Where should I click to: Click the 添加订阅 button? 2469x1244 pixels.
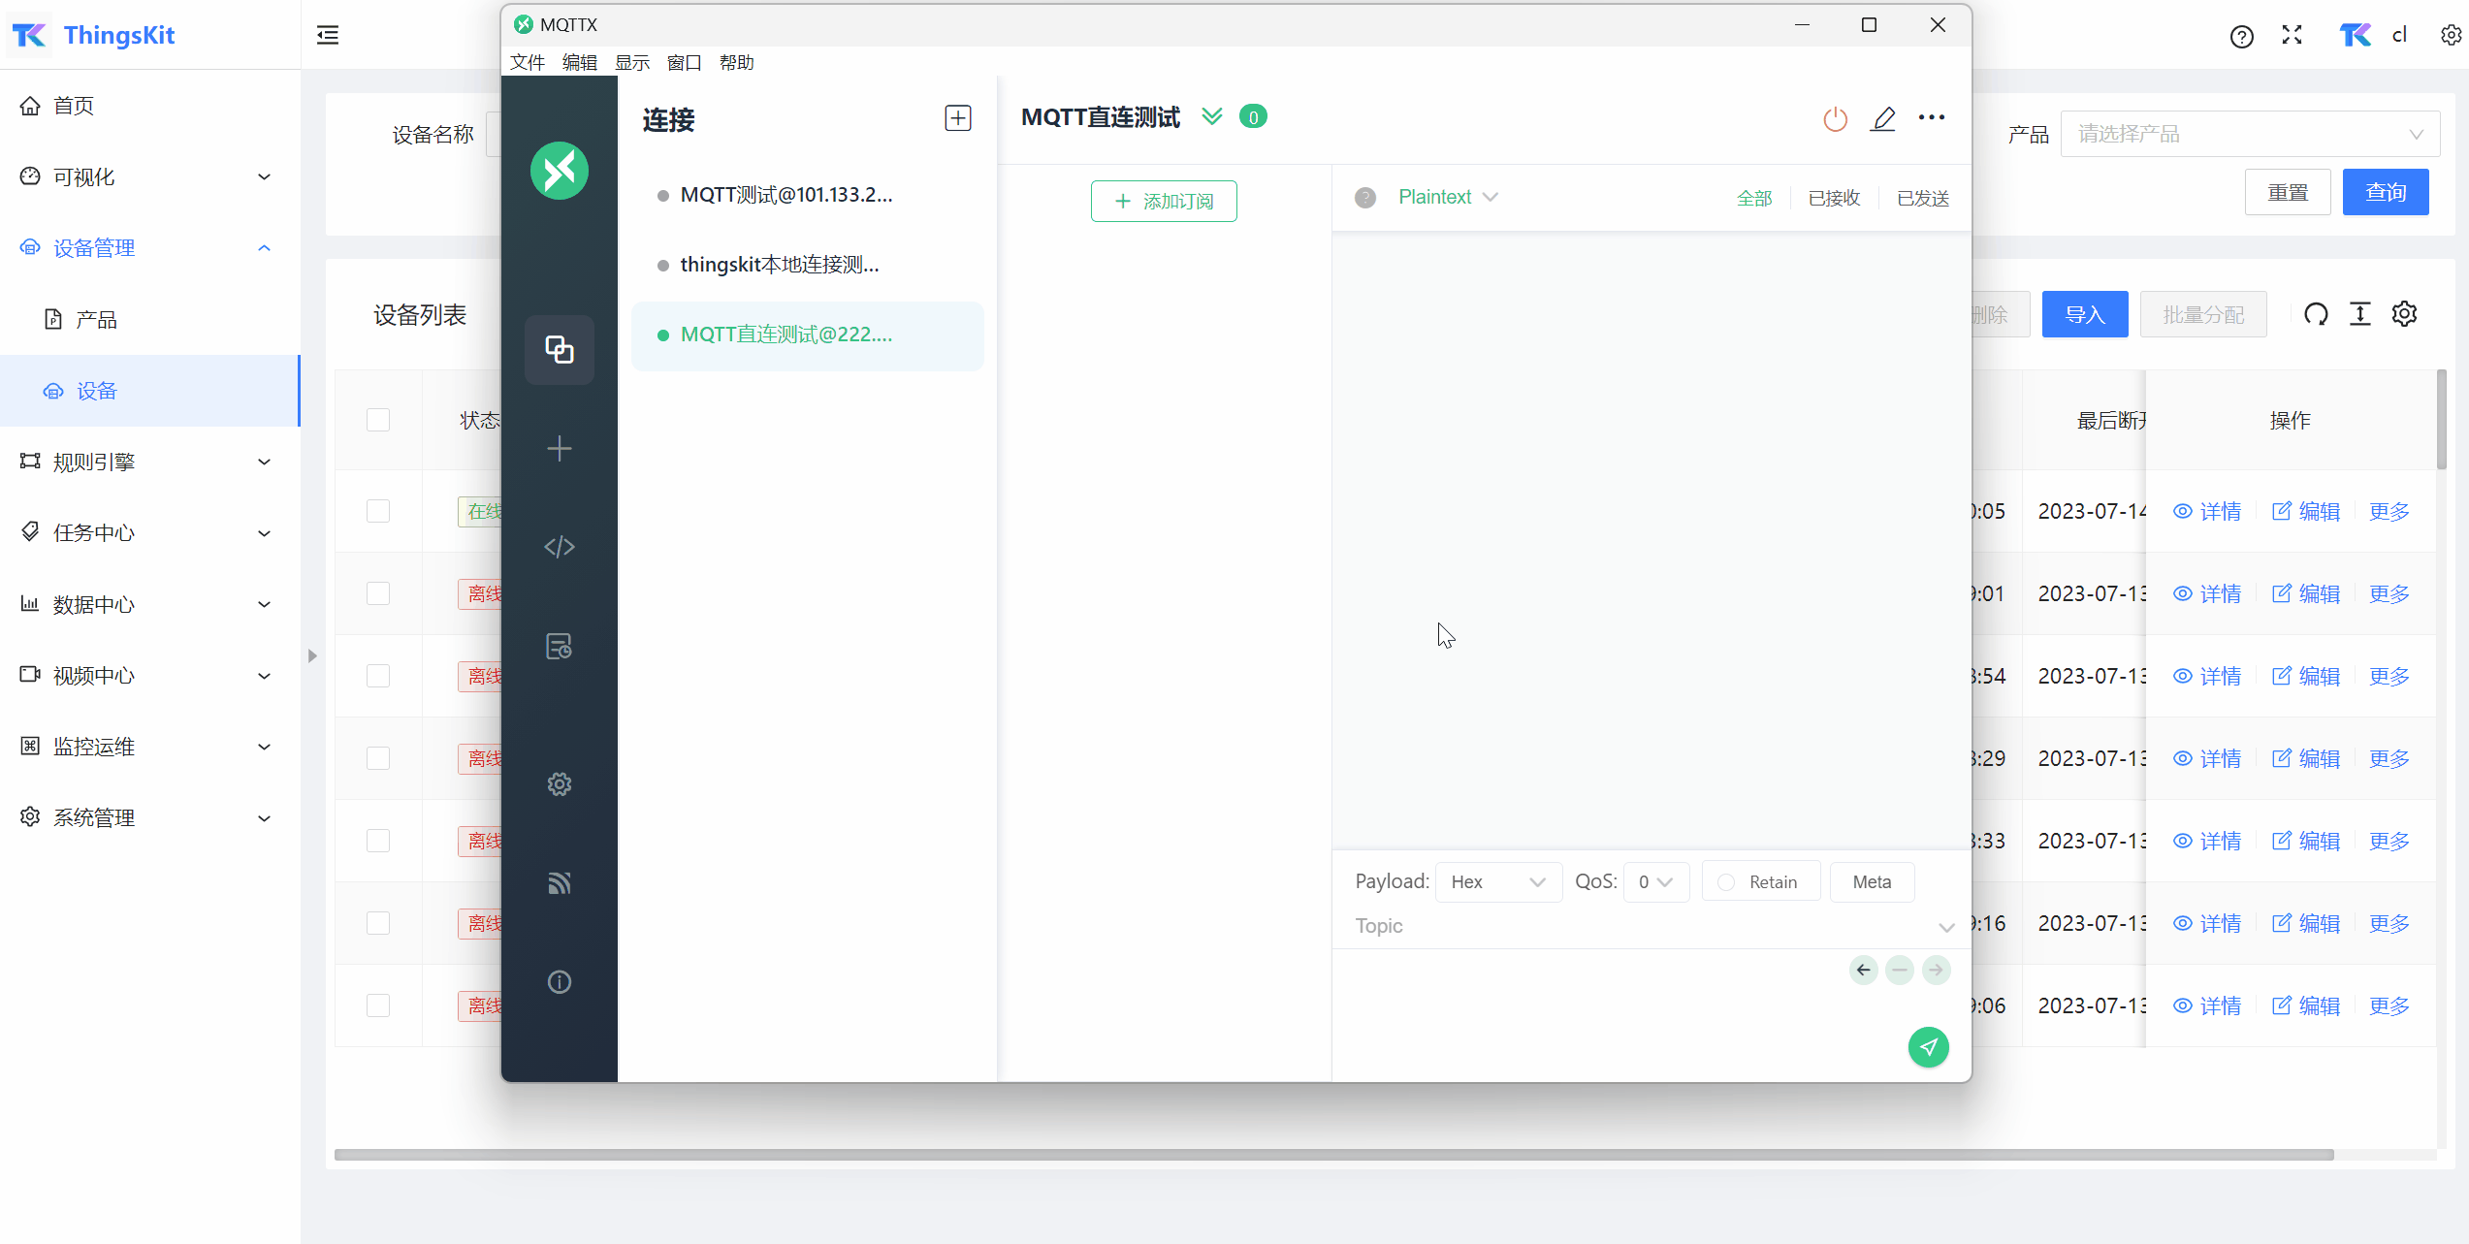[1163, 201]
